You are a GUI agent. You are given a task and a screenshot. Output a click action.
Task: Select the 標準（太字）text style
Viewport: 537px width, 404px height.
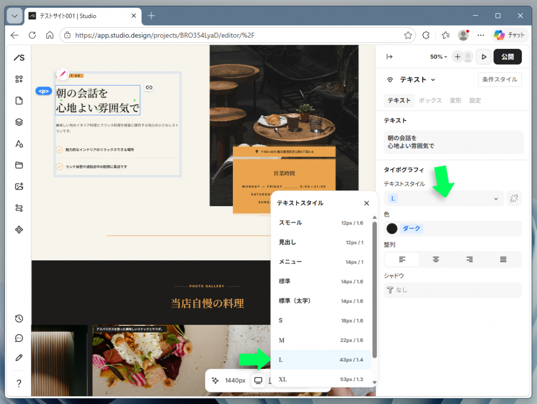321,301
